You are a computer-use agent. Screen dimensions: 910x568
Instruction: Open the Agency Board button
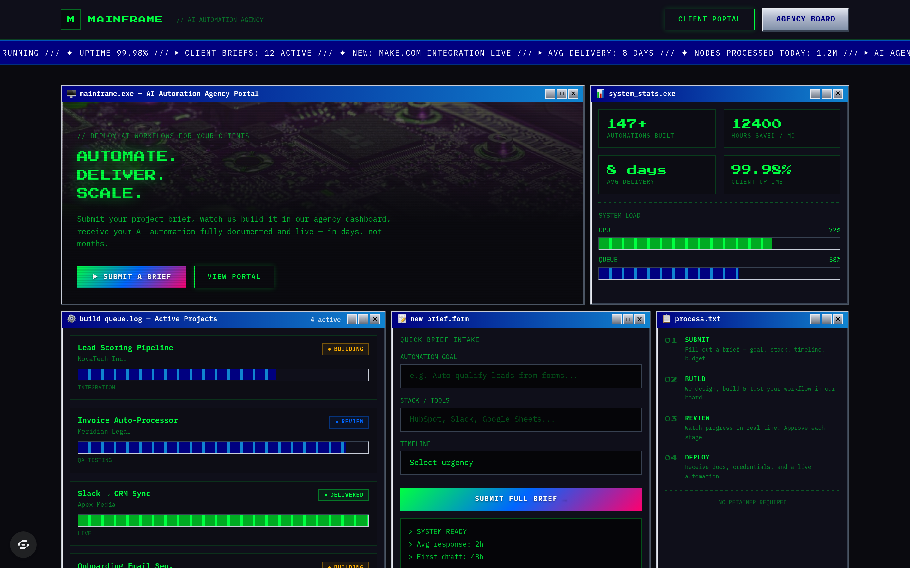click(805, 20)
